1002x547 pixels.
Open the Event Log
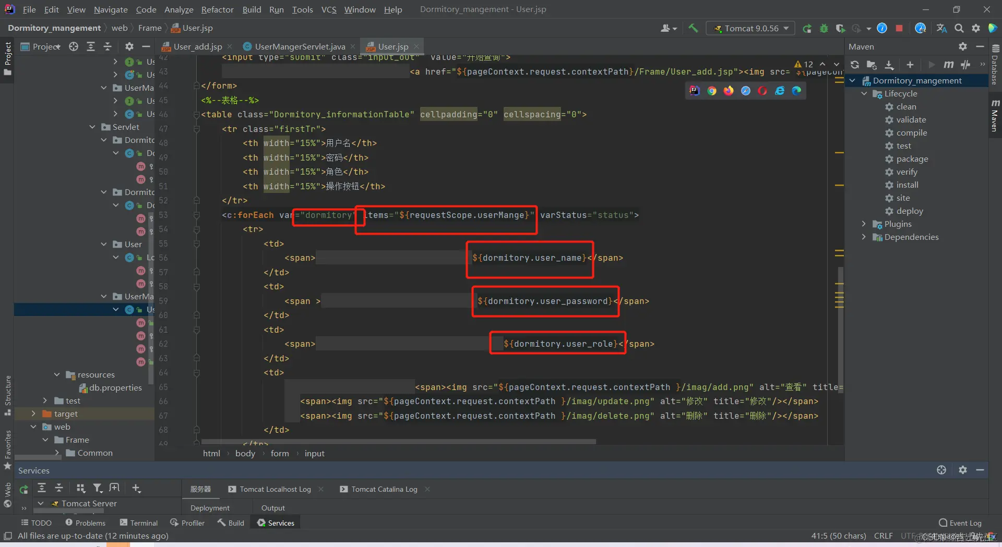960,522
